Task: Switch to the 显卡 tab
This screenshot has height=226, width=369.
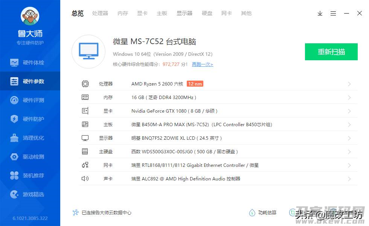Action: tap(142, 14)
